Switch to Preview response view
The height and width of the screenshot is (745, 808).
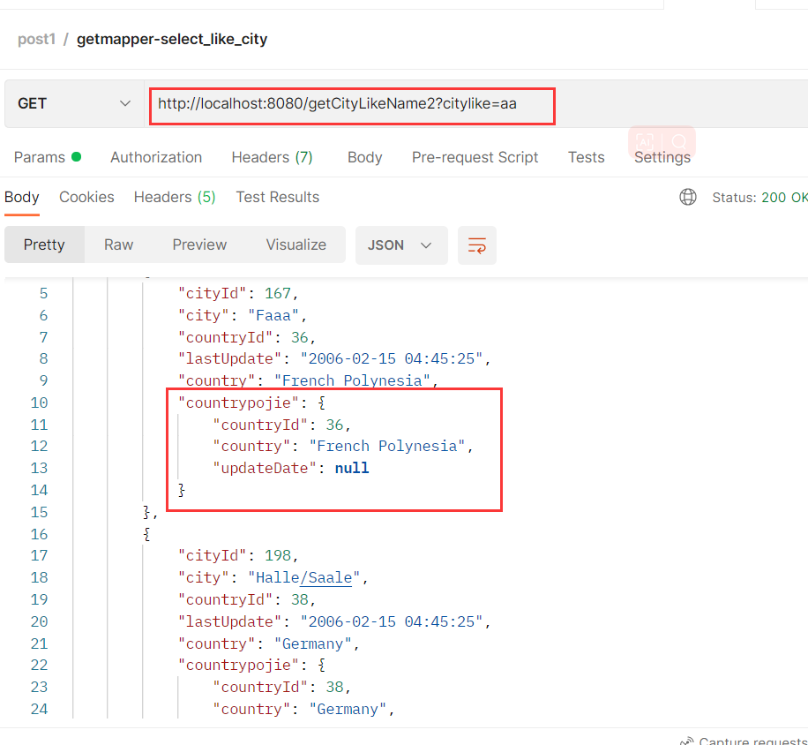[199, 245]
